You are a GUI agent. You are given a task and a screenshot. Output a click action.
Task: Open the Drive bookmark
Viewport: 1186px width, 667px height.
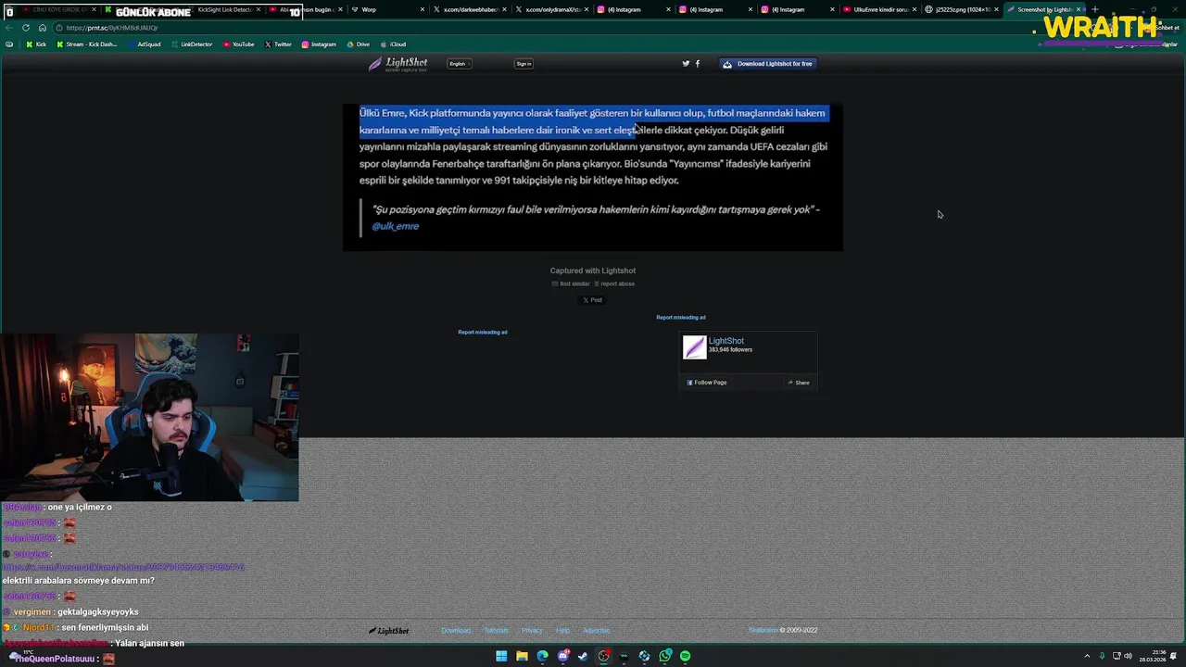pyautogui.click(x=359, y=44)
